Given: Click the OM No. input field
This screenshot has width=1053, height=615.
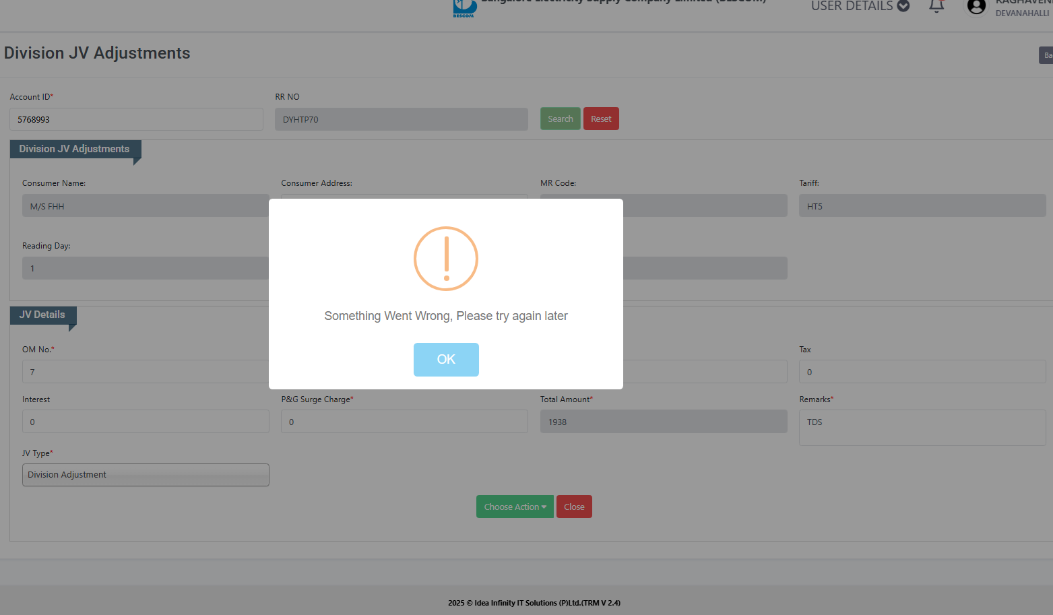Looking at the screenshot, I should (x=146, y=372).
